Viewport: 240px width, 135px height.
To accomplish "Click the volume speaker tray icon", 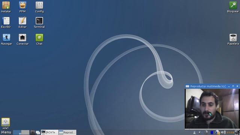I will point(223,132).
